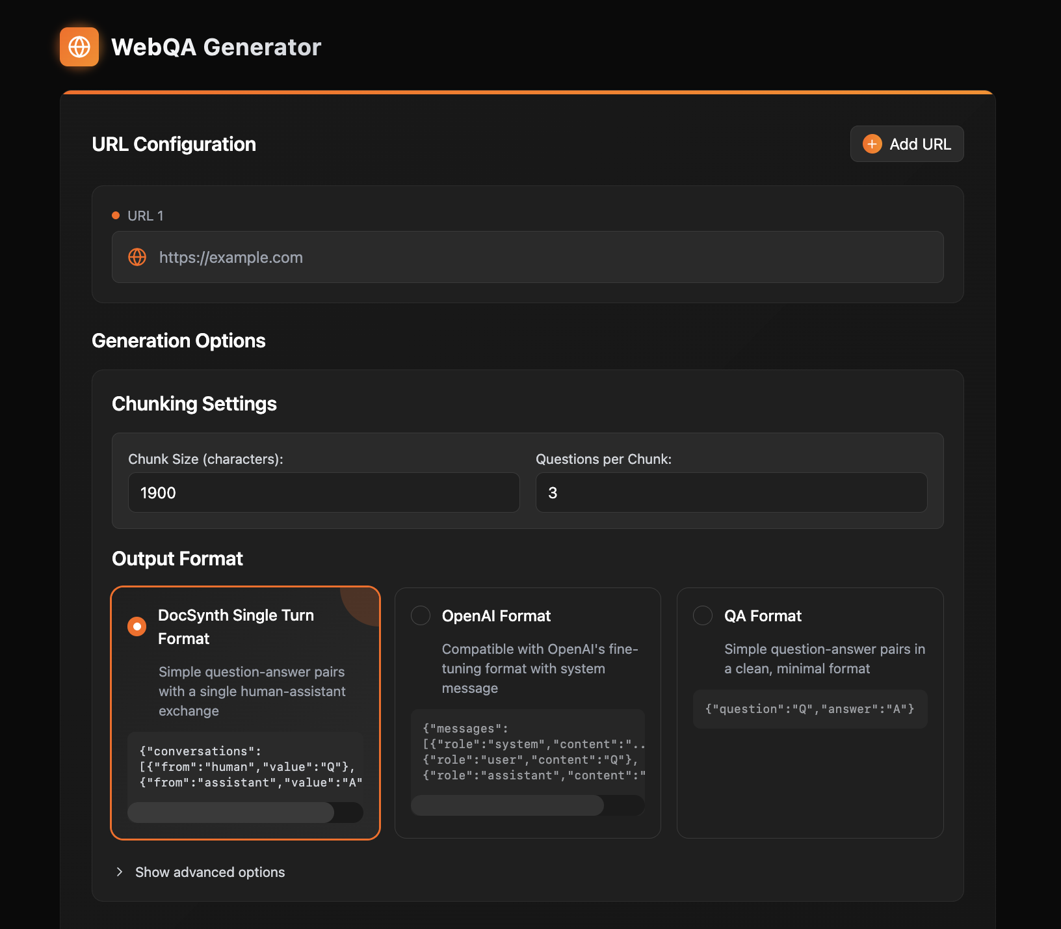
Task: Click the Chunking Settings heading
Action: click(194, 404)
